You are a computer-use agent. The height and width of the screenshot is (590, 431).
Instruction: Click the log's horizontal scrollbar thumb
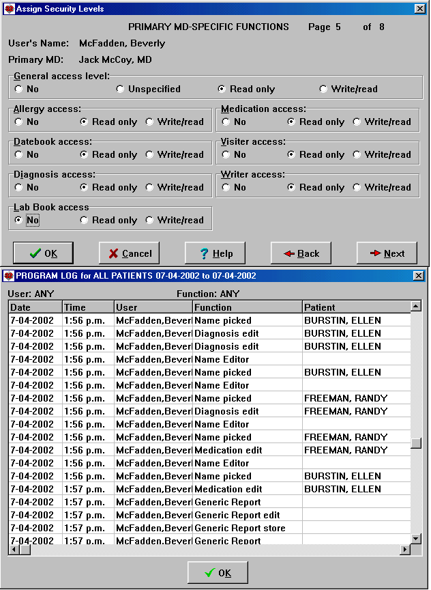[x=25, y=549]
